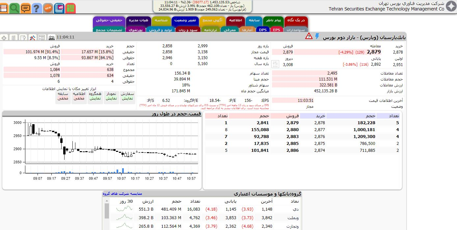457x230 pixels.
Task: Open the red and green market map icon
Action: (x=70, y=8)
